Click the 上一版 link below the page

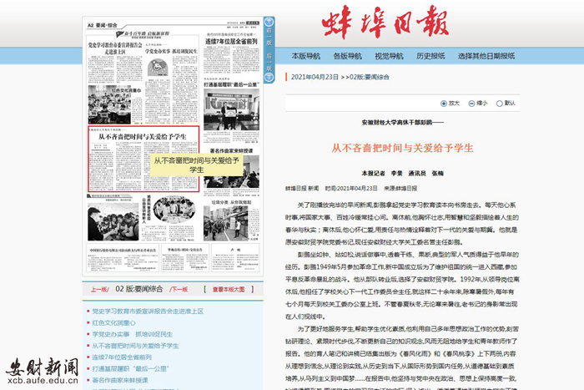[99, 289]
